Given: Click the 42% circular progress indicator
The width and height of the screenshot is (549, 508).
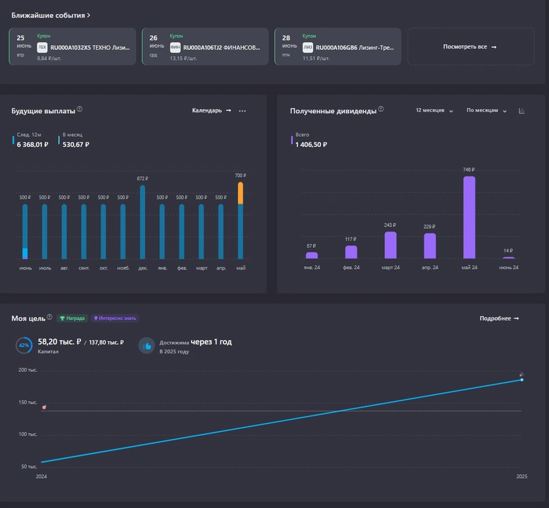Looking at the screenshot, I should tap(24, 346).
